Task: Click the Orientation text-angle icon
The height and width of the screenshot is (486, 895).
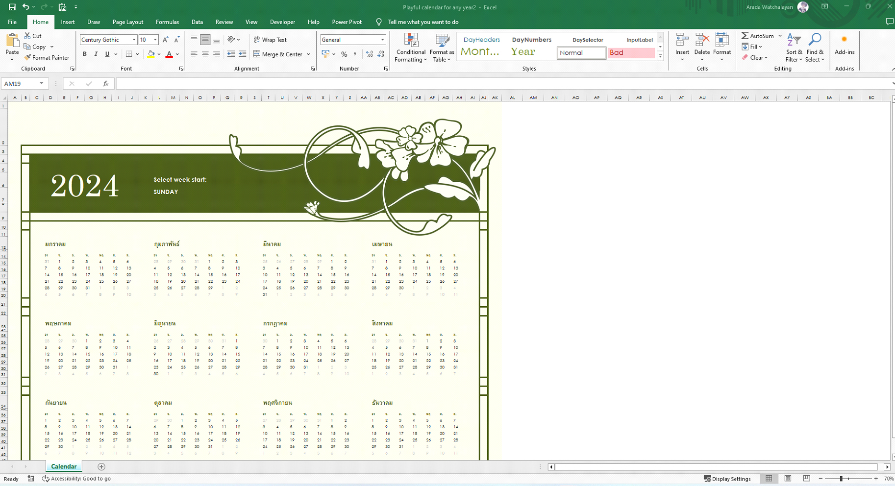Action: 231,40
